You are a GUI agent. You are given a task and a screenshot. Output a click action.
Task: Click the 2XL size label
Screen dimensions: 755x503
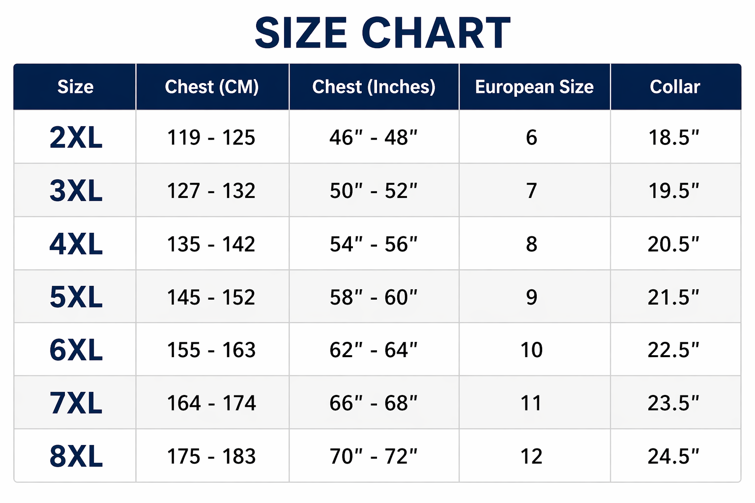[x=76, y=138]
